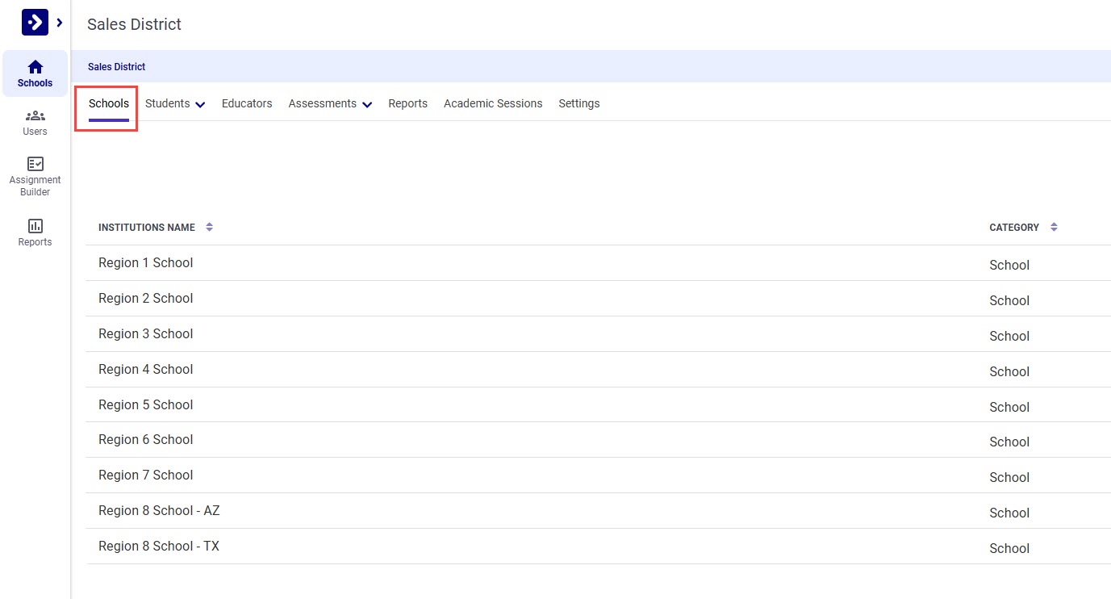Image resolution: width=1111 pixels, height=599 pixels.
Task: Open Region 1 School
Action: 146,263
